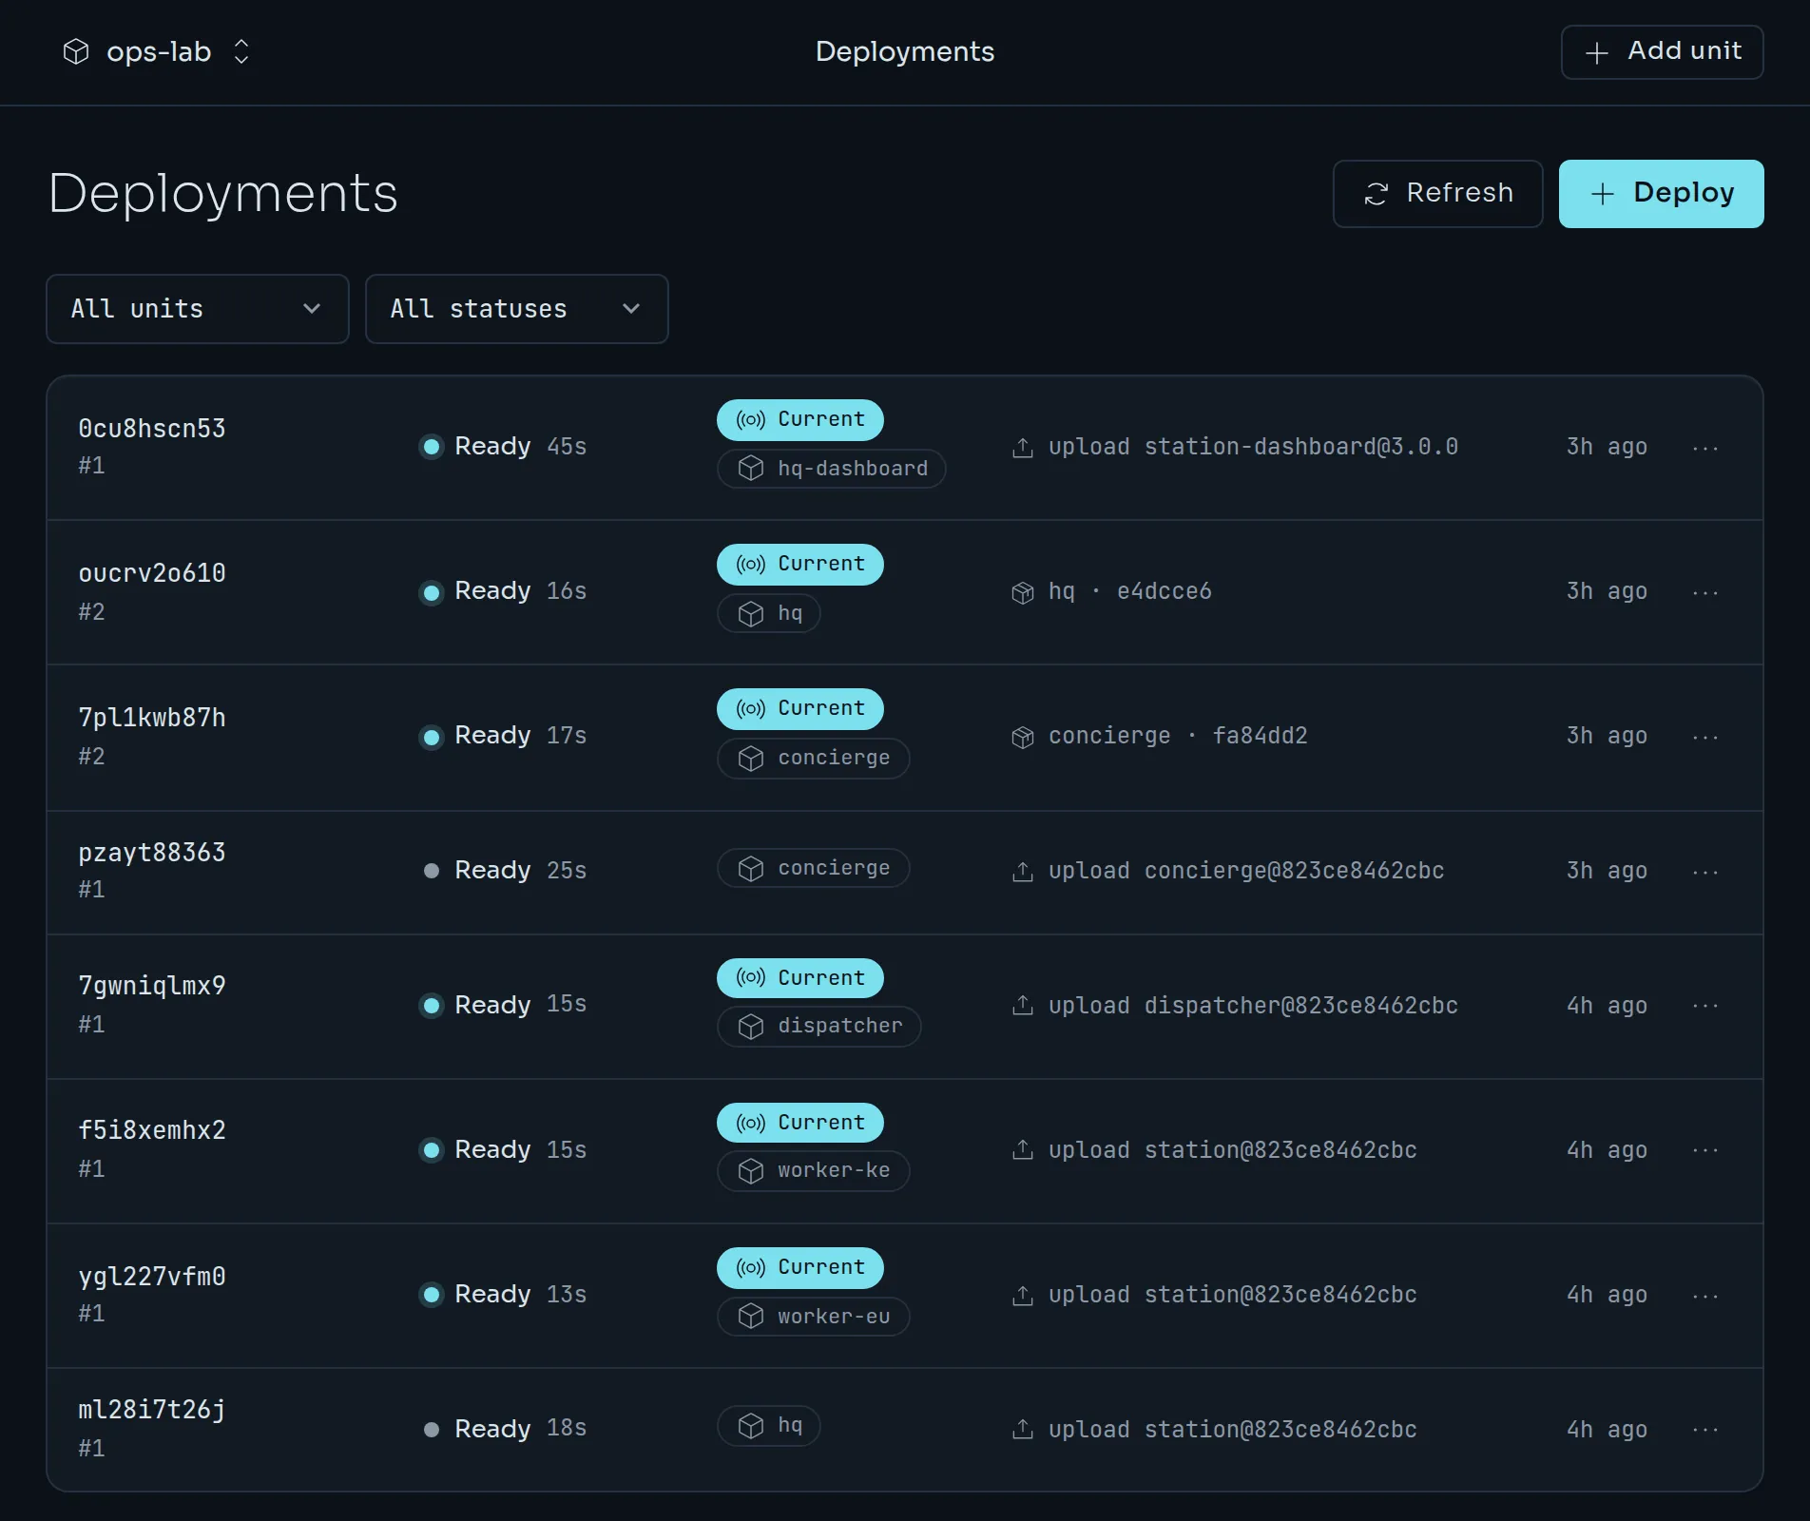This screenshot has width=1810, height=1521.
Task: Open more options for deployment ygl227vfm0
Action: (x=1705, y=1296)
